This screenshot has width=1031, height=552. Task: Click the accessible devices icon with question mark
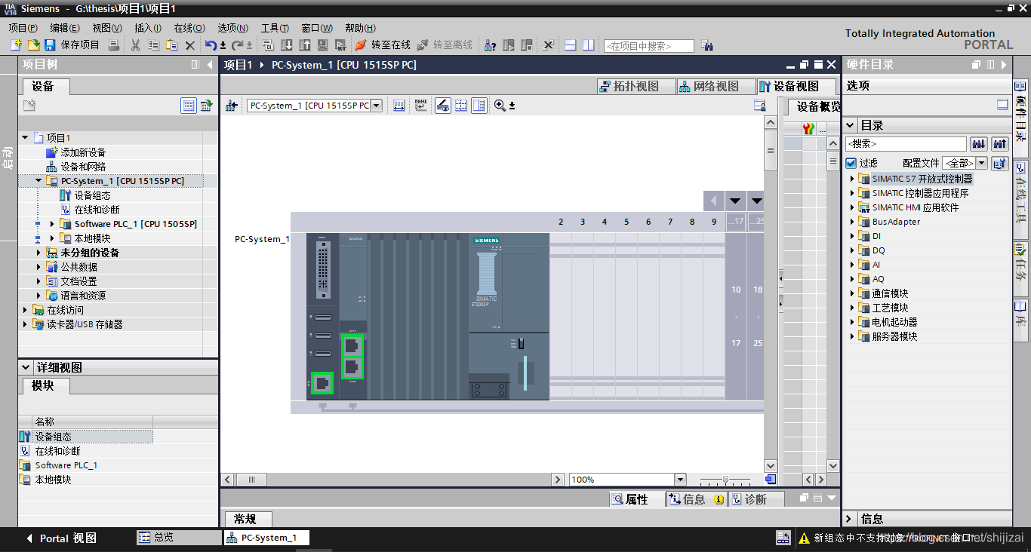(490, 45)
